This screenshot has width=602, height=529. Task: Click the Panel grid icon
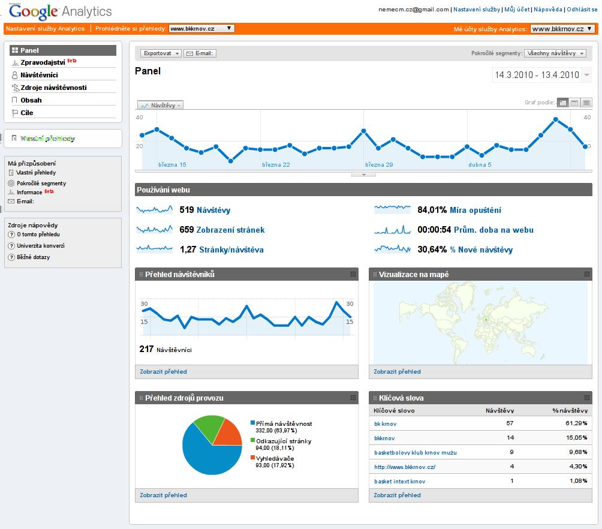[15, 50]
